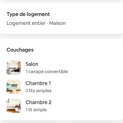
Task: Select the 'Logement entier' text
Action: (26, 23)
